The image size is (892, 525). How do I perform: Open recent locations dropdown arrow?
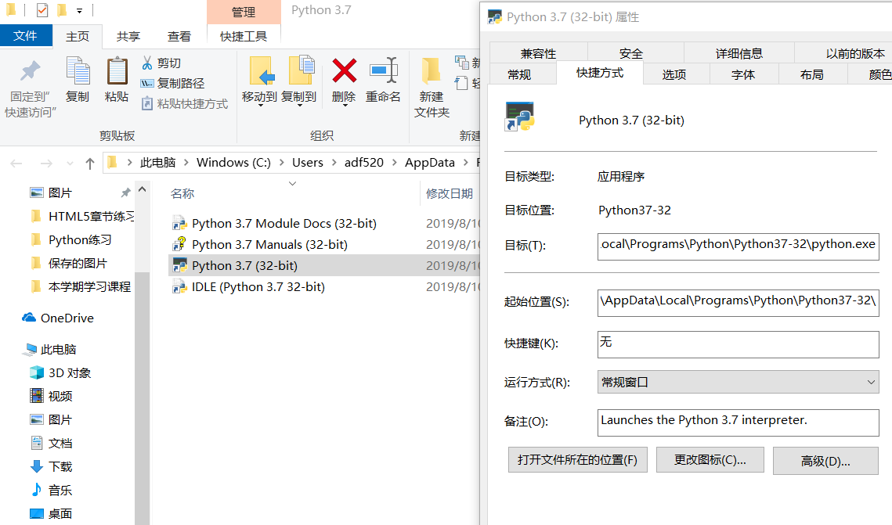coord(70,164)
